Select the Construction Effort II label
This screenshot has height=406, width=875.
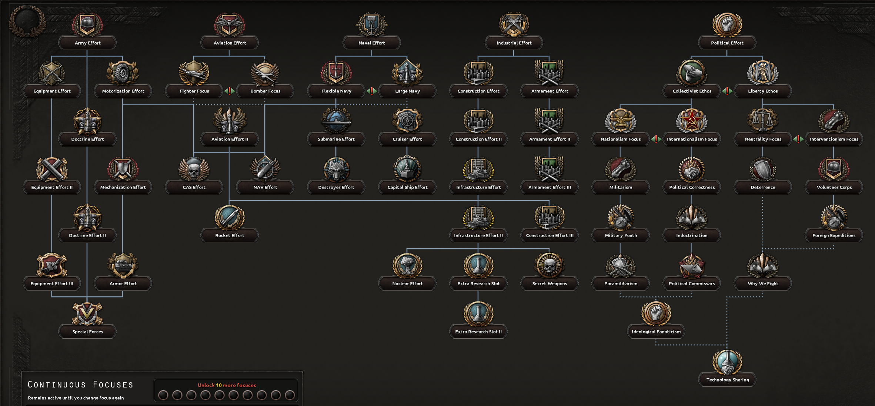pyautogui.click(x=478, y=139)
